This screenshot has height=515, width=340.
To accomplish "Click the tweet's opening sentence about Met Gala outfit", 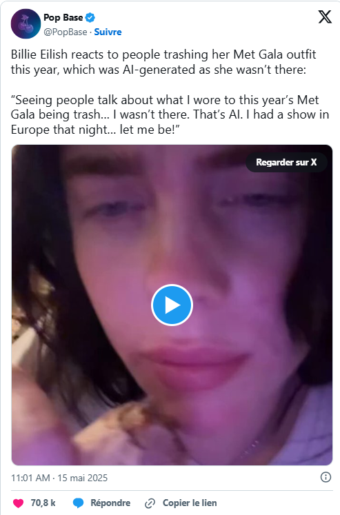I will 163,62.
